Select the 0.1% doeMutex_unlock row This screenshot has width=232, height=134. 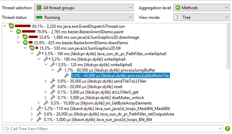tap(101, 97)
